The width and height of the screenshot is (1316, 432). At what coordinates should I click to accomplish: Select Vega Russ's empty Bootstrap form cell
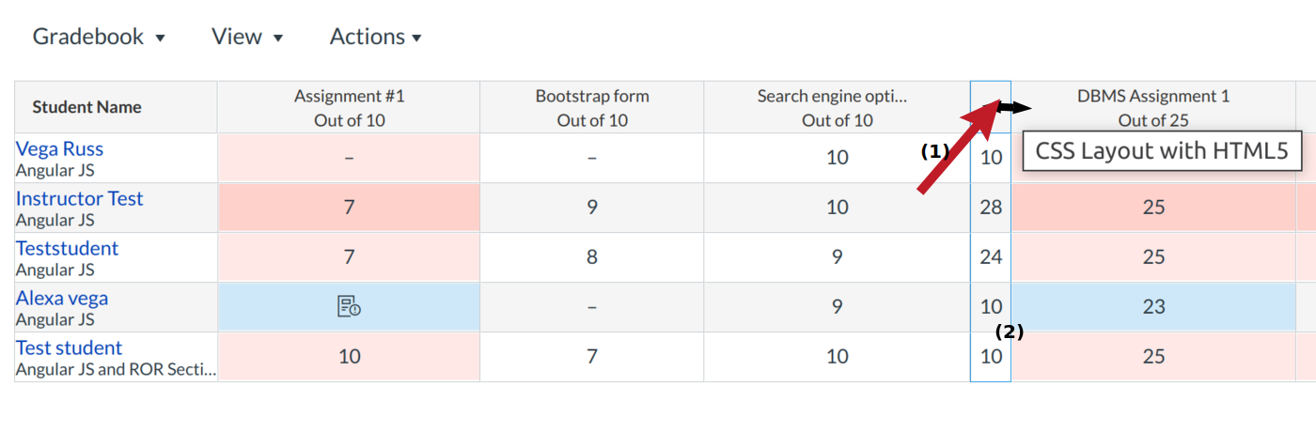[592, 158]
